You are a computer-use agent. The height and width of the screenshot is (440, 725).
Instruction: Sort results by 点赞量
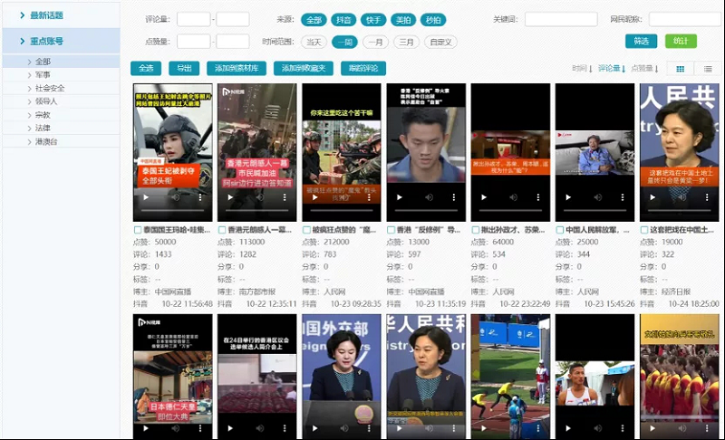(643, 69)
